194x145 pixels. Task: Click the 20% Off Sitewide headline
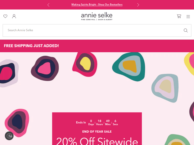[97, 141]
